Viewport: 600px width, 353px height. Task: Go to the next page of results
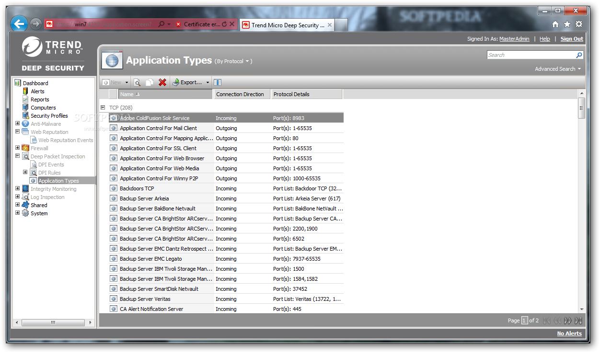click(x=568, y=320)
